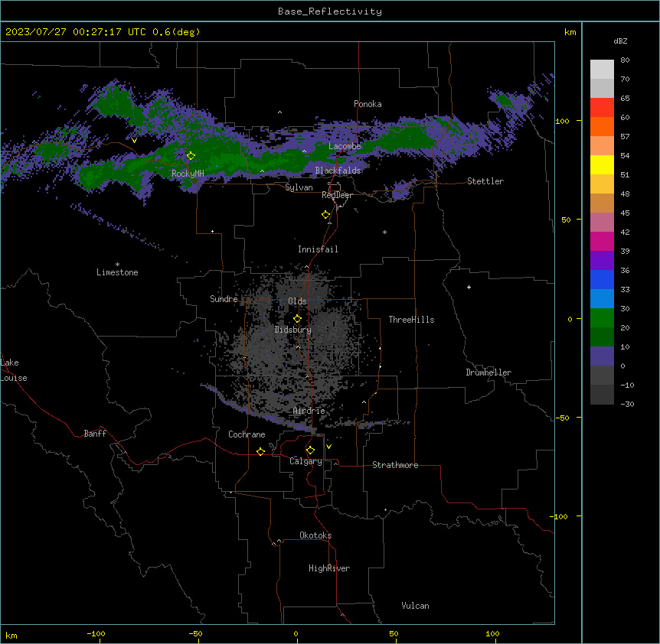Click the Airdrie city label

tap(309, 411)
